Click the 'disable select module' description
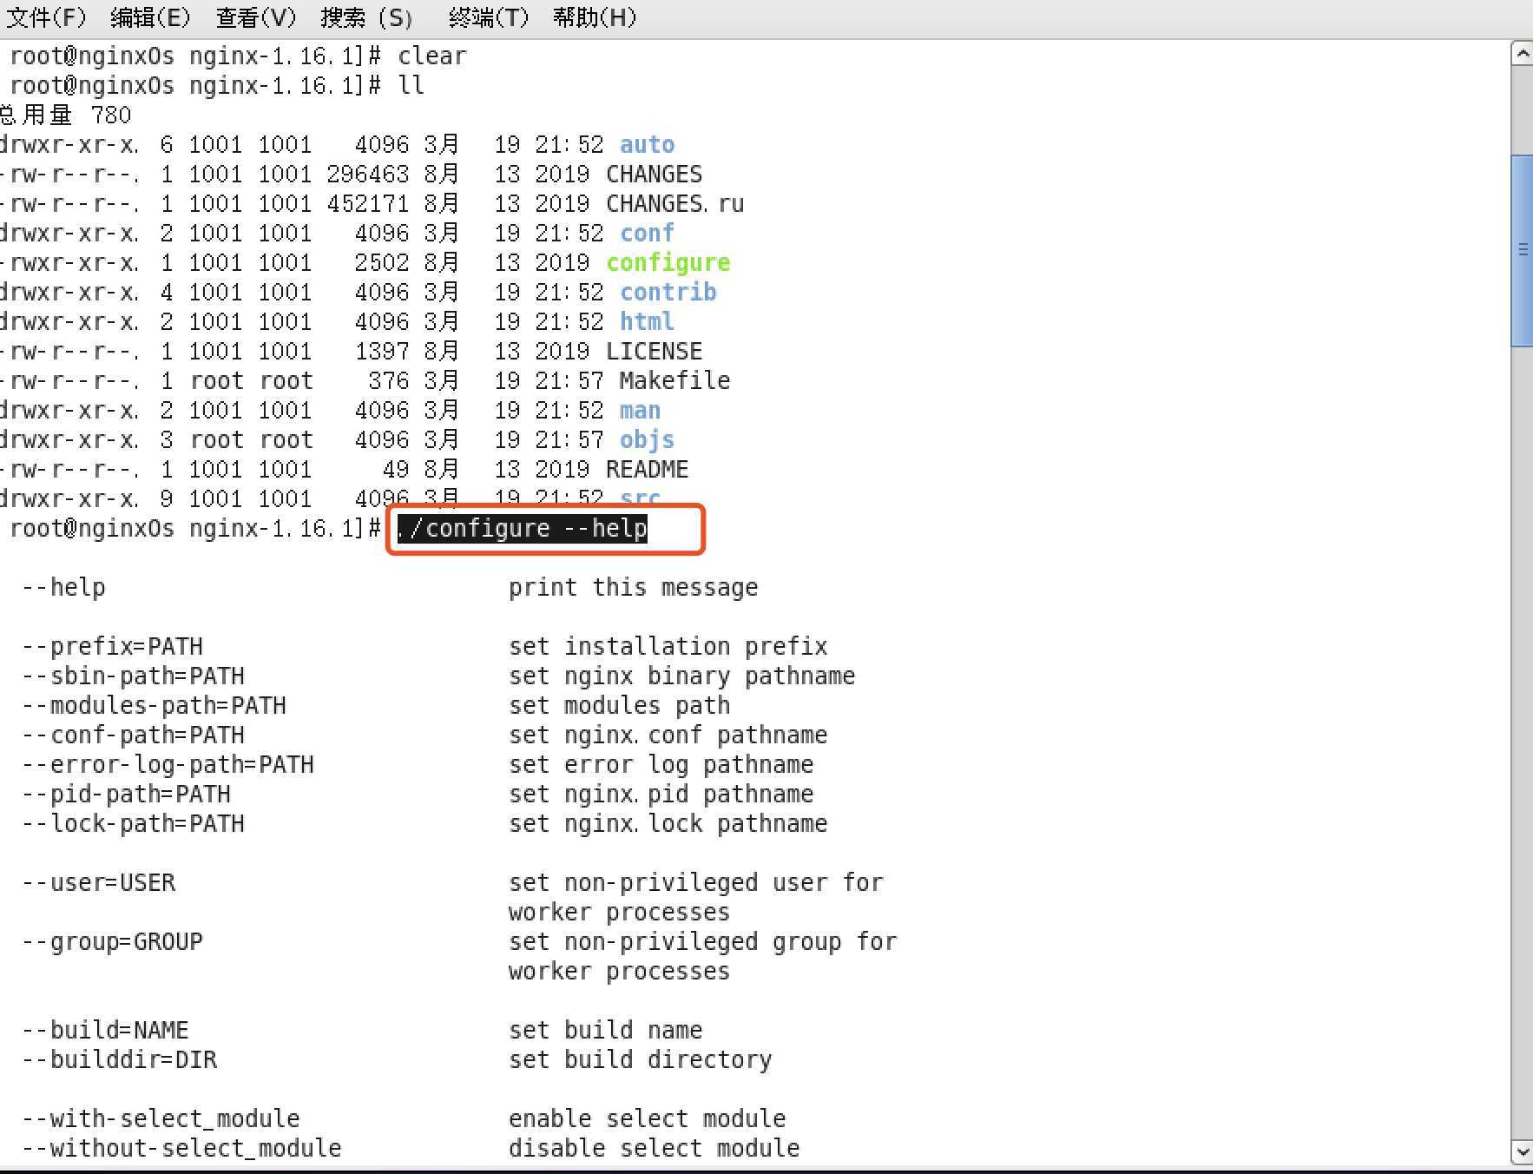This screenshot has width=1533, height=1174. [x=655, y=1149]
